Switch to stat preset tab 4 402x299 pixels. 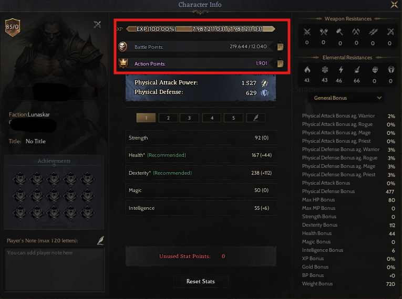[x=212, y=118]
